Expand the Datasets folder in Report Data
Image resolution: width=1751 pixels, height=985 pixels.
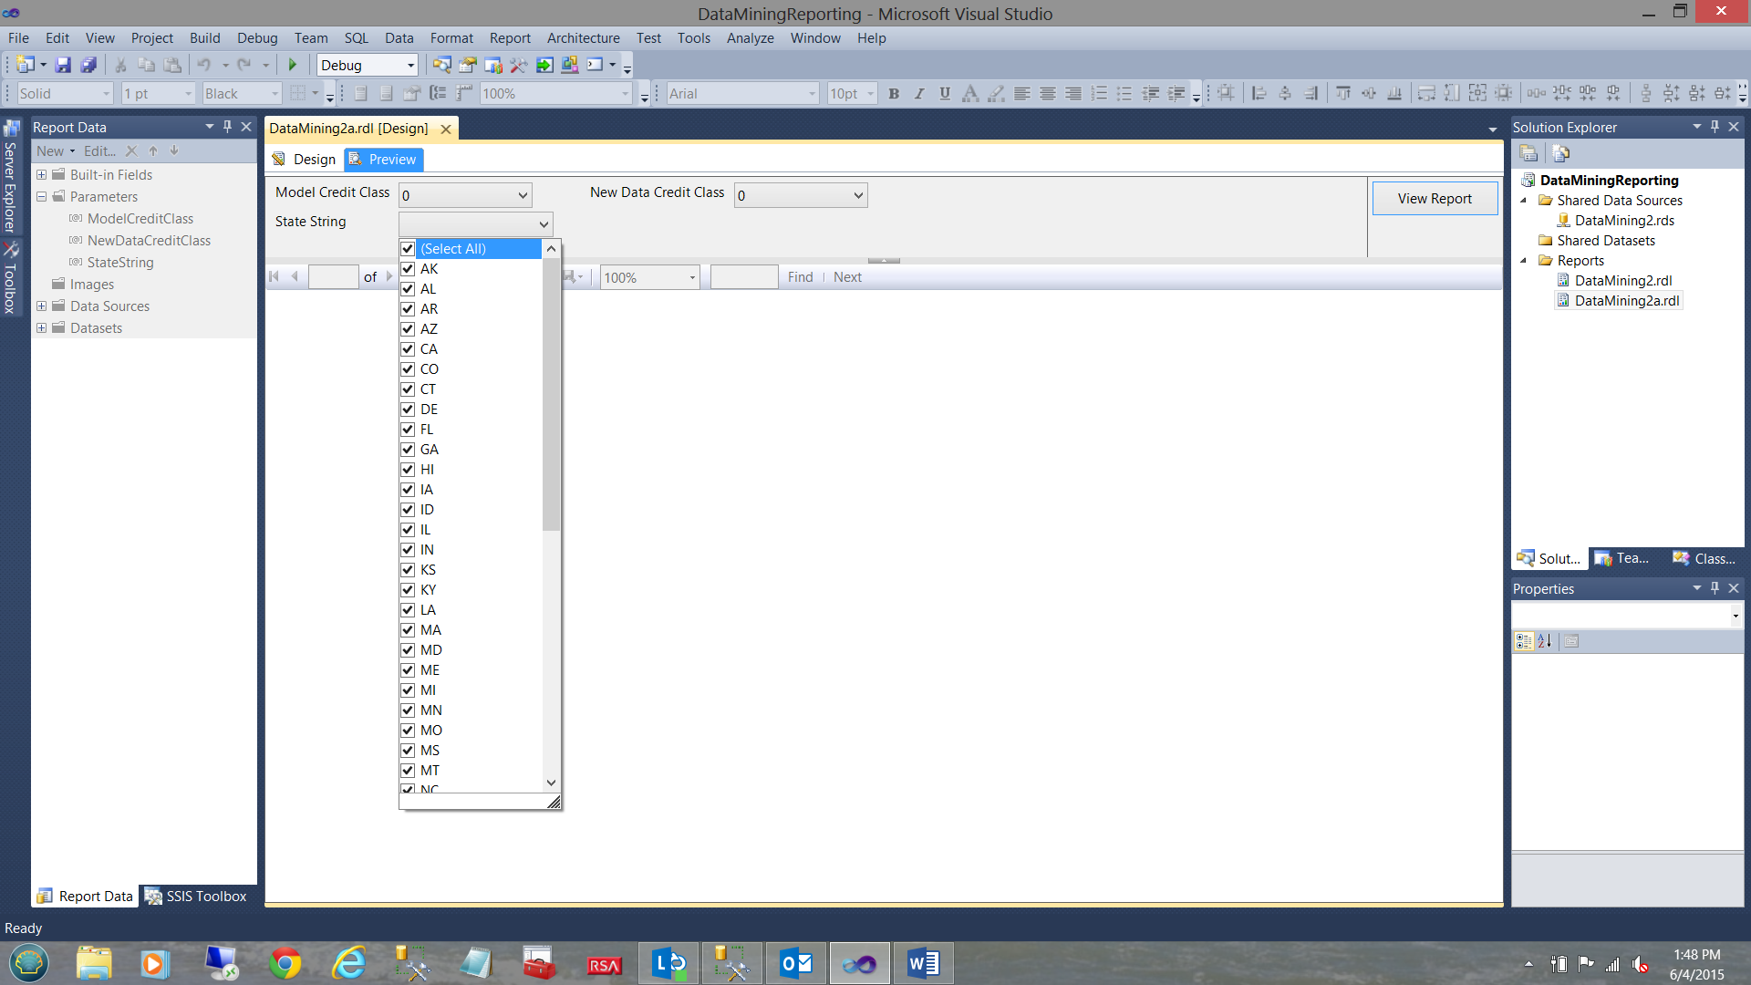coord(41,328)
